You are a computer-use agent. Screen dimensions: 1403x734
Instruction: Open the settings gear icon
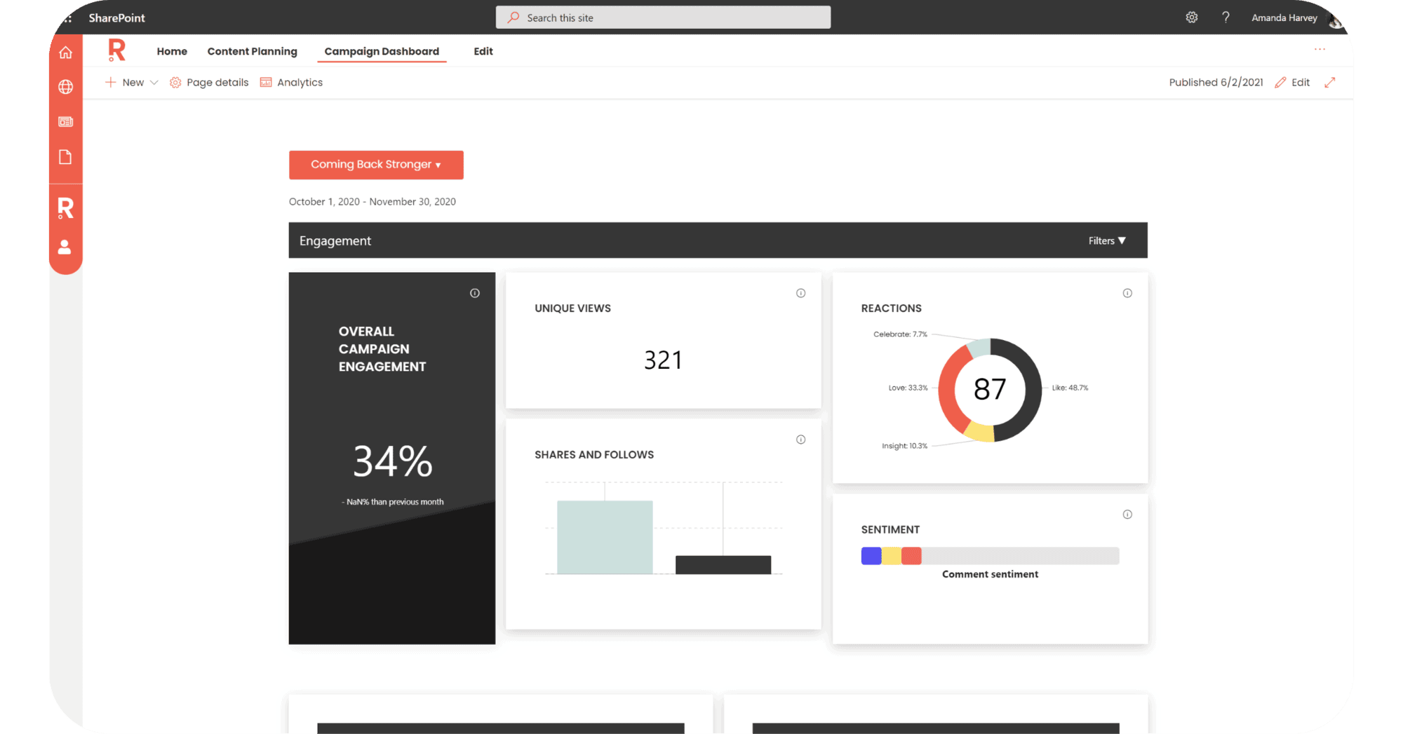1191,18
